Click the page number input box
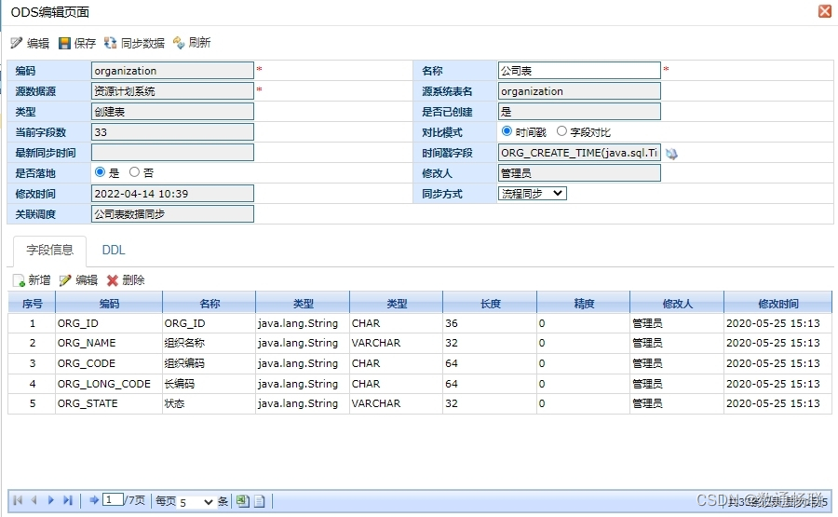 (x=113, y=500)
